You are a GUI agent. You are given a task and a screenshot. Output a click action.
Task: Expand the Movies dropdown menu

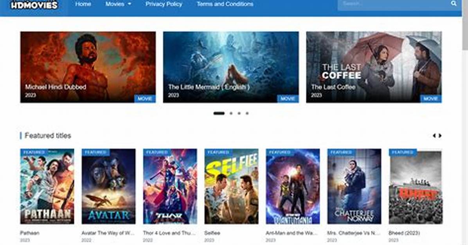click(x=118, y=4)
